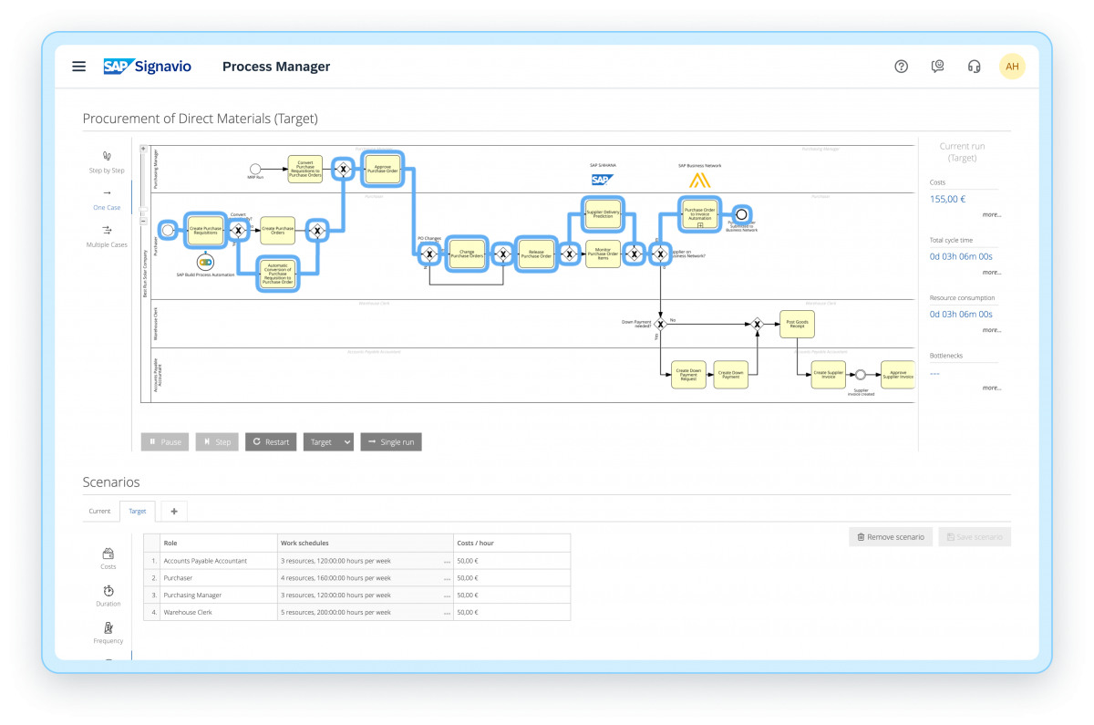
Task: Open the Costs panel in Scenarios sidebar
Action: coord(108,558)
